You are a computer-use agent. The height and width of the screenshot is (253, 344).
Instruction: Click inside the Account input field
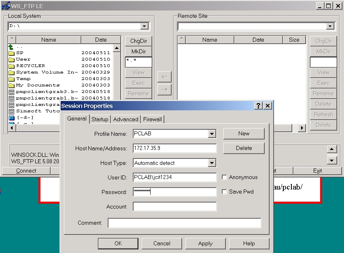click(x=174, y=207)
